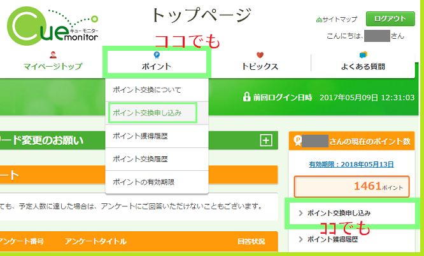Screen dimensions: 424x256
Task: Click the 1461 ポイント balance box
Action: pos(351,186)
